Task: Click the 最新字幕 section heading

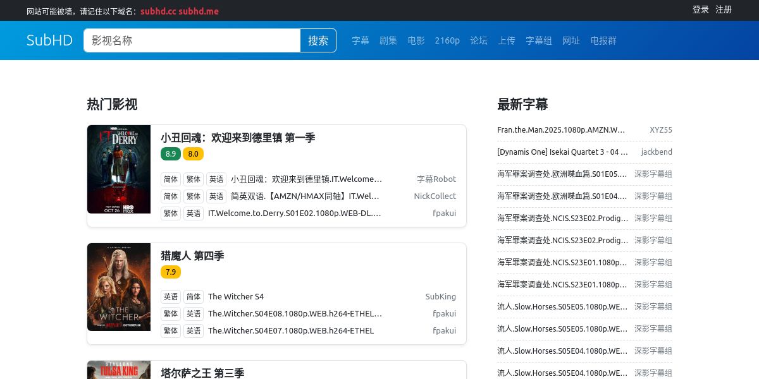Action: point(522,104)
